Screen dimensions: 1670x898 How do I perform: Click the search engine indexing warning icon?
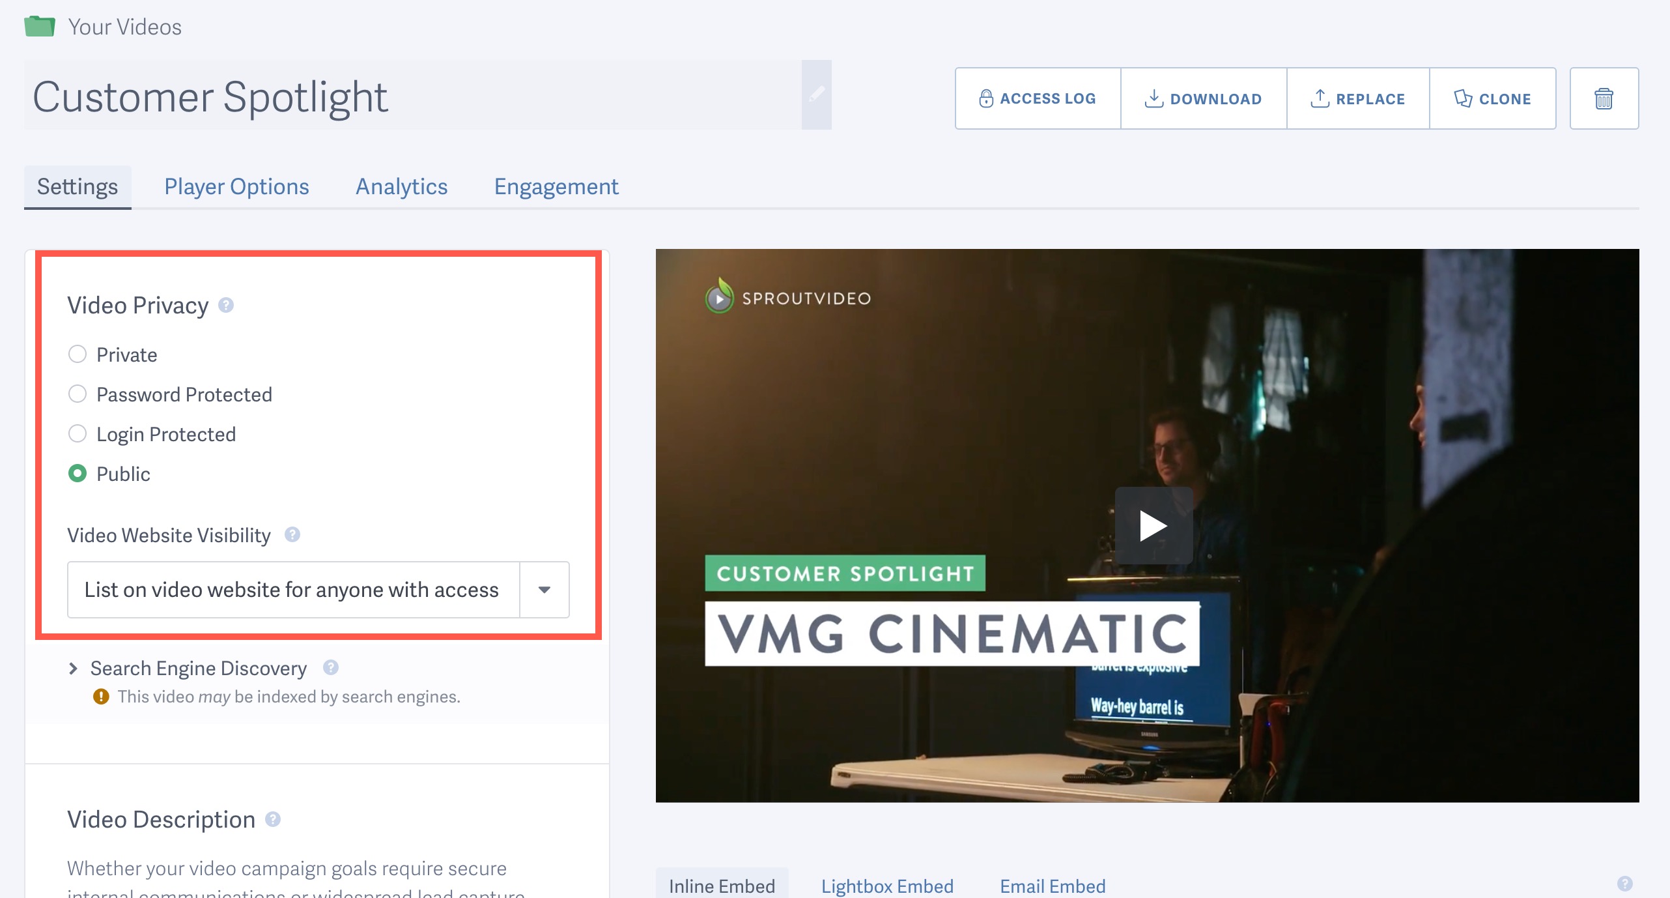point(102,696)
